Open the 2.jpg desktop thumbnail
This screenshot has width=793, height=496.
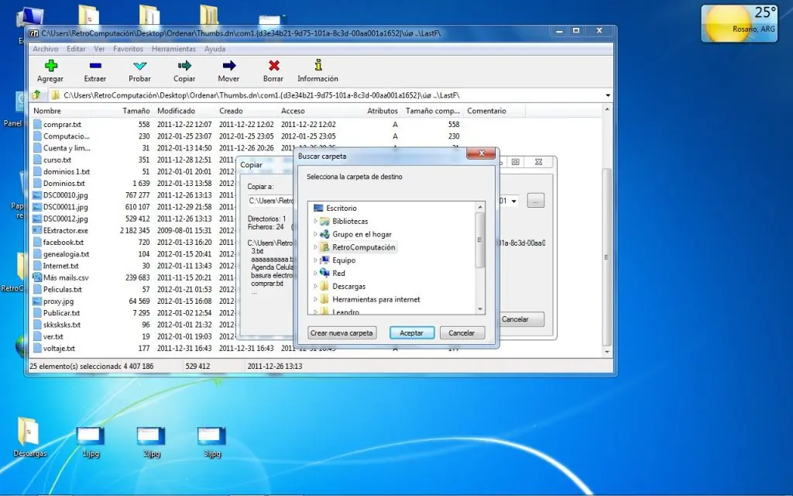tap(151, 436)
